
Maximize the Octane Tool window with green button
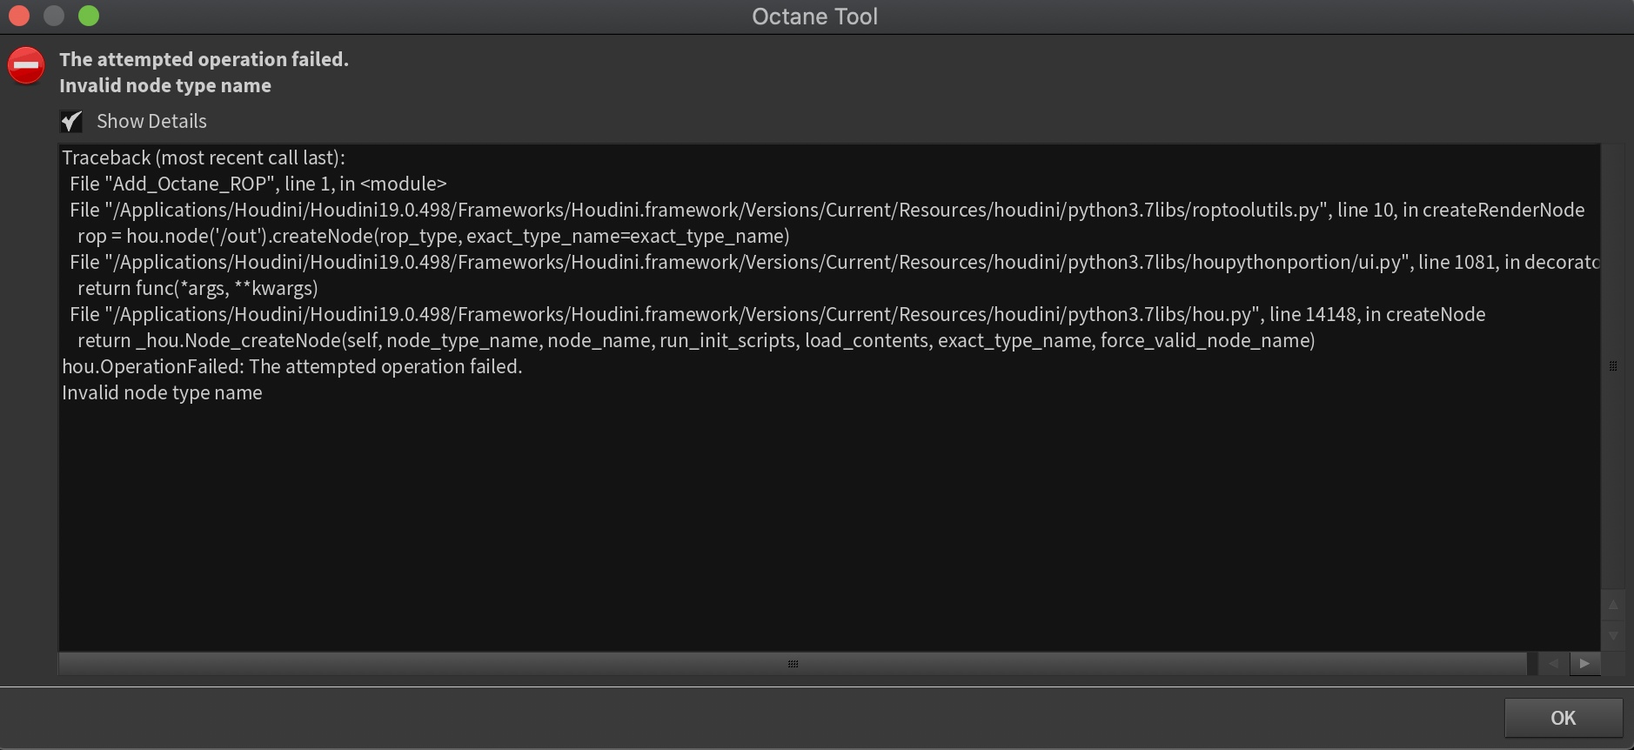(89, 16)
